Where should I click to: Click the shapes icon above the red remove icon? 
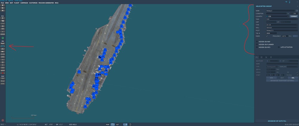point(3,70)
